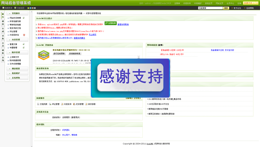Go to 网站主页 in top navigation
The width and height of the screenshot is (260, 147).
(x=219, y=3)
